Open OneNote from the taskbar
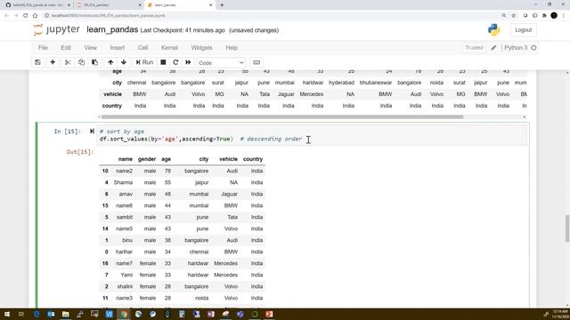570x320 pixels. pos(211,314)
